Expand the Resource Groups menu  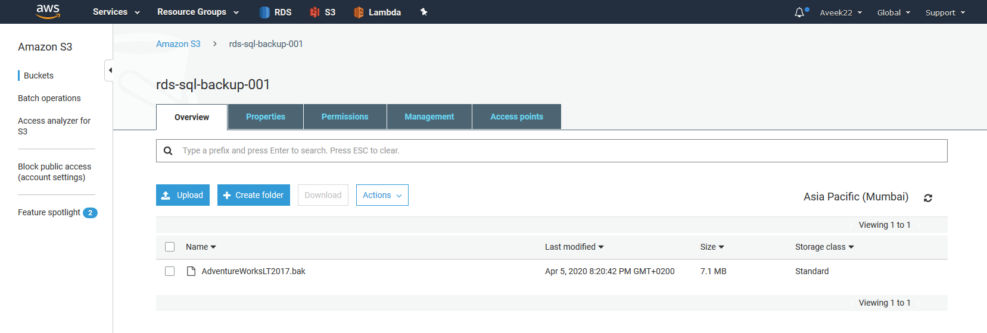click(198, 12)
